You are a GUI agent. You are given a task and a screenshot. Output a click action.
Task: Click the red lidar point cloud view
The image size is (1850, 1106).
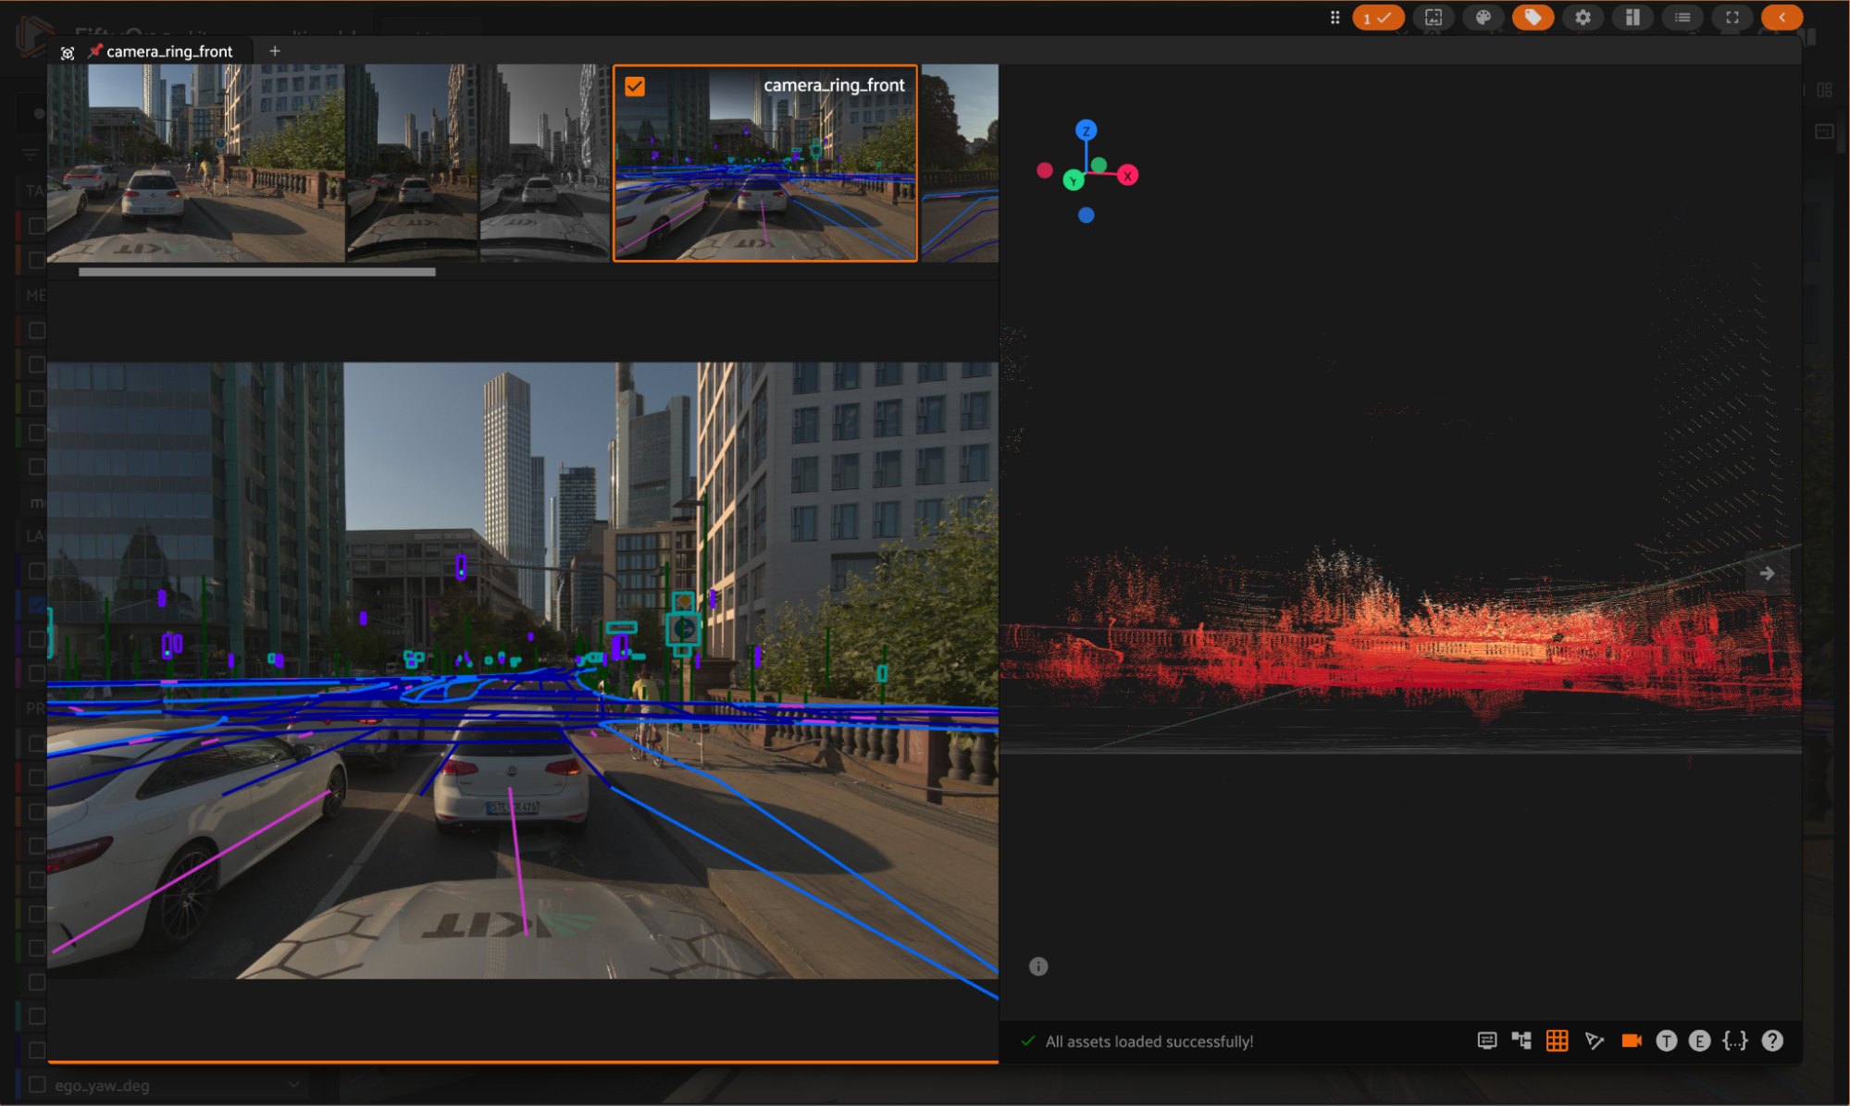click(1400, 638)
